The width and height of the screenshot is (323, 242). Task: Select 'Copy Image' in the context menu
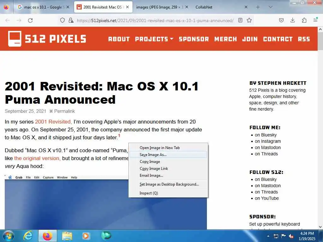[168, 162]
